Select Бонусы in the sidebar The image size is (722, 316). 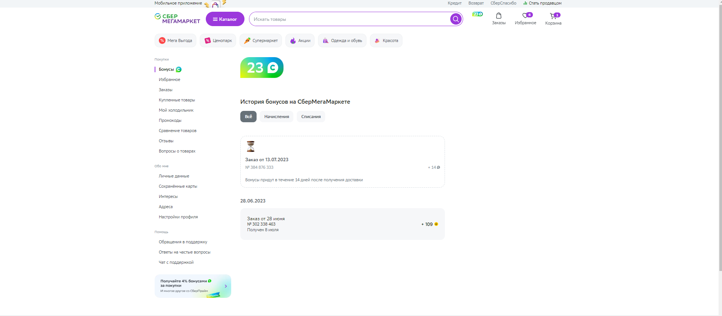(x=166, y=70)
